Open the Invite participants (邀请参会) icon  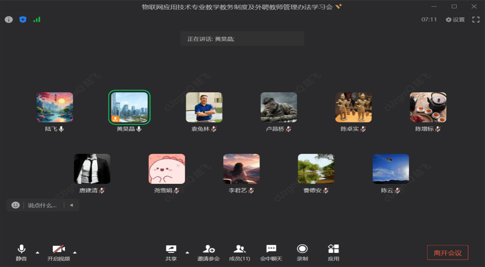click(208, 253)
